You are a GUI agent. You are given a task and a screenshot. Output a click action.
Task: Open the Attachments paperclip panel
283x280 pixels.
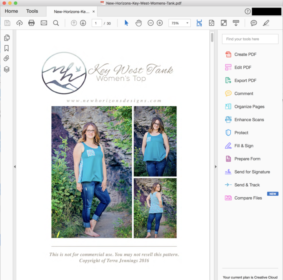click(x=7, y=59)
